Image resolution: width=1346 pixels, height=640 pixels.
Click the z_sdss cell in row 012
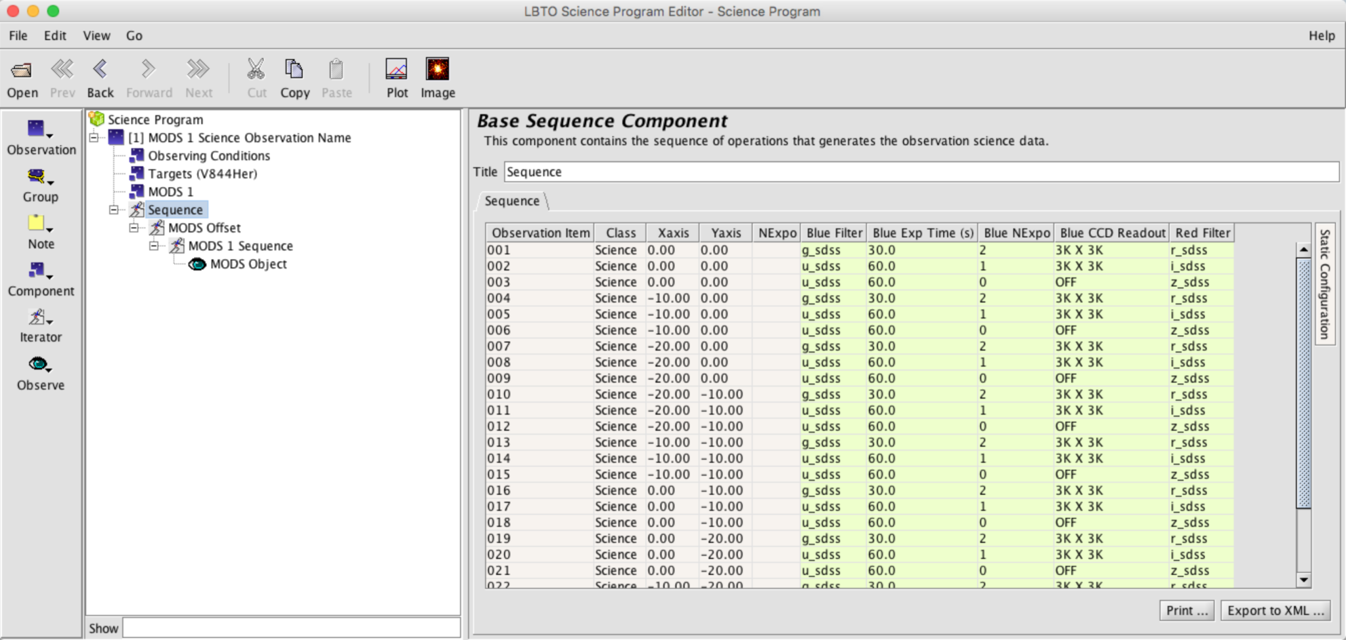pyautogui.click(x=1201, y=426)
